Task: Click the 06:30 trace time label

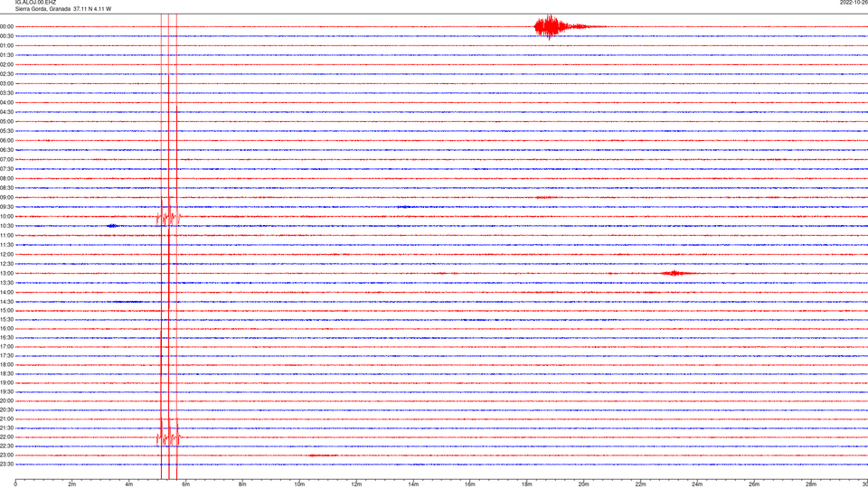Action: tap(7, 150)
